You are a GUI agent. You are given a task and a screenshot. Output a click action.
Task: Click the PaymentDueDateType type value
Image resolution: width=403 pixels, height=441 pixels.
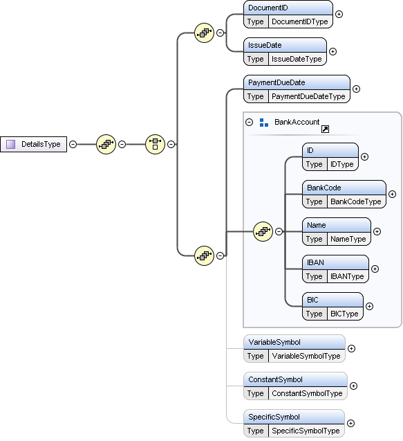(308, 96)
